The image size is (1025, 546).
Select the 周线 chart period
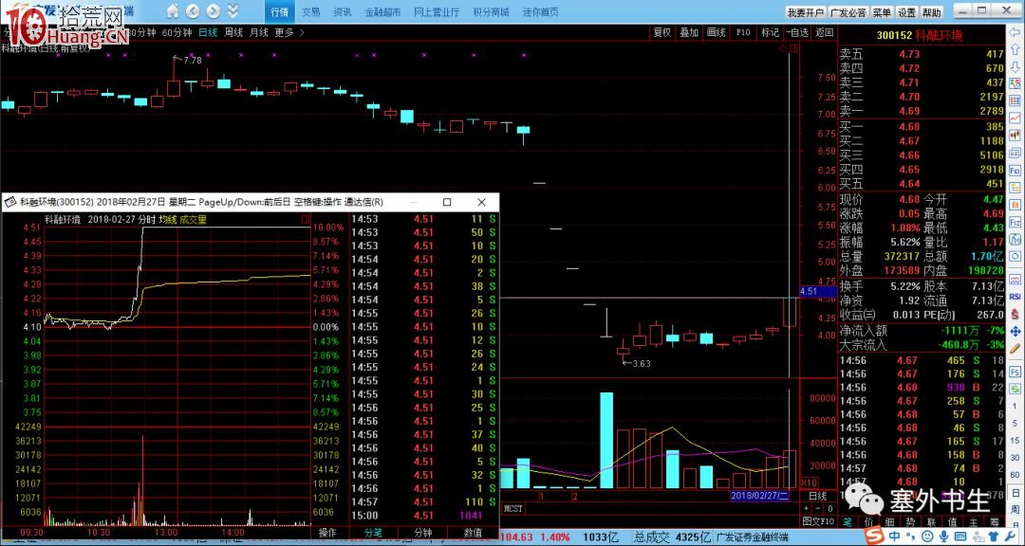pyautogui.click(x=233, y=32)
